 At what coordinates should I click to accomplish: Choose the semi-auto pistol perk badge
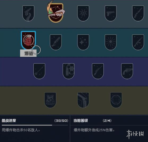point(111,13)
